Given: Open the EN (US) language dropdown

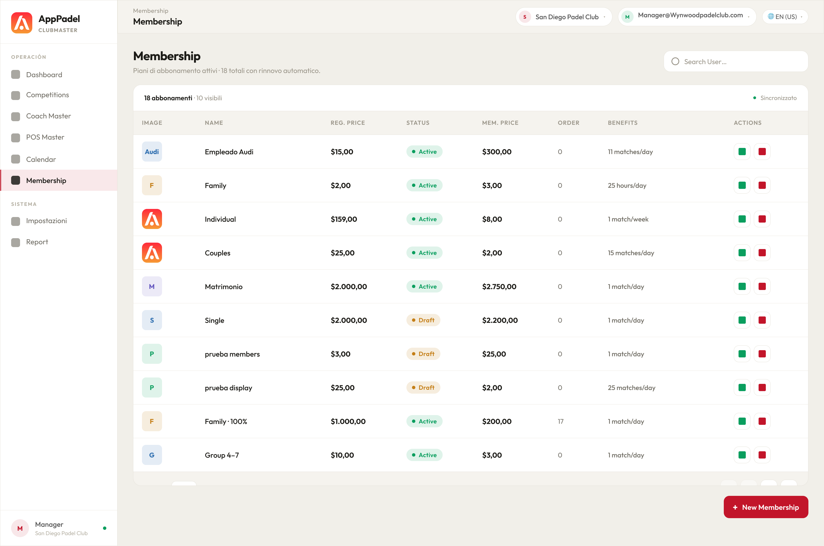Looking at the screenshot, I should click(785, 17).
